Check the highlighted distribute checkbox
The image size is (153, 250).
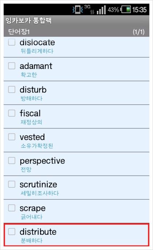coord(12,231)
